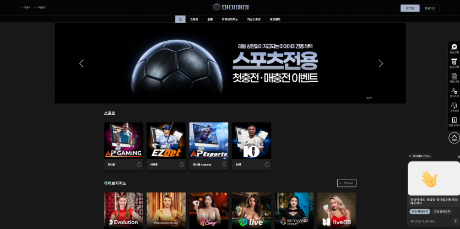Click the chat message input field
Viewport: 460px width, 229px height.
click(430, 221)
